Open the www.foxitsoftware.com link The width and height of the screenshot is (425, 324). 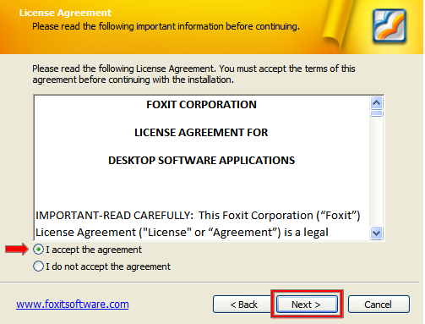pyautogui.click(x=73, y=305)
